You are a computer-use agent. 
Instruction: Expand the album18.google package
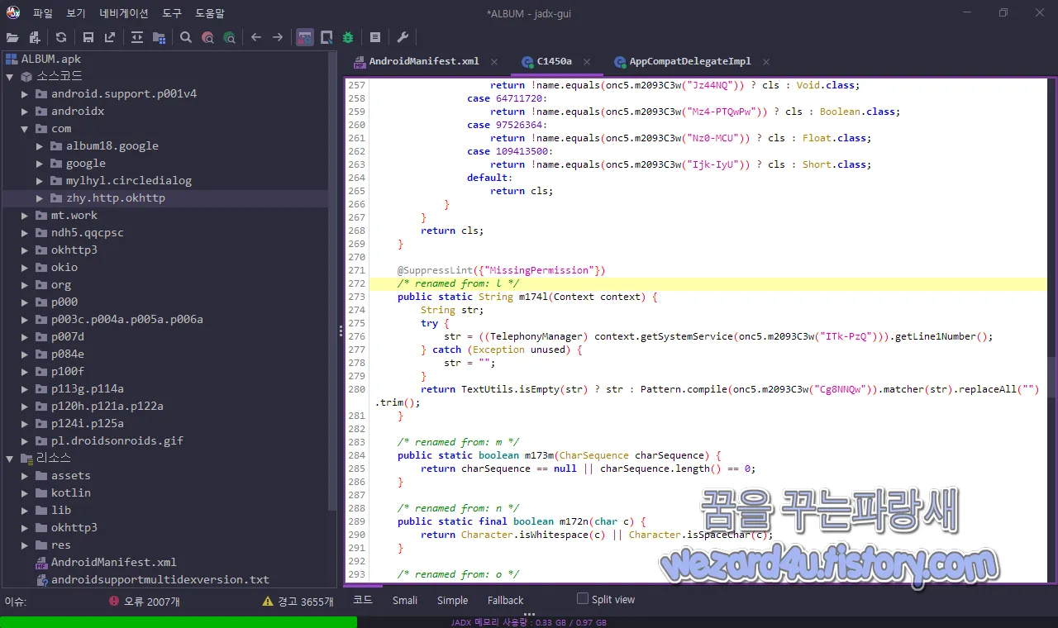40,145
